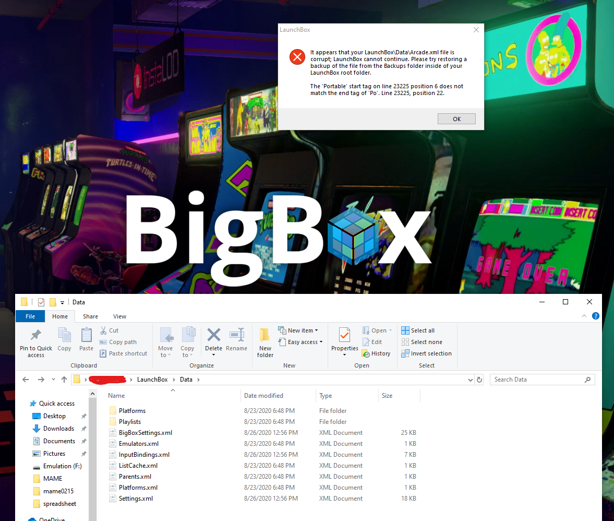Image resolution: width=614 pixels, height=521 pixels.
Task: Open the Recent locations dropdown arrow
Action: [53, 380]
